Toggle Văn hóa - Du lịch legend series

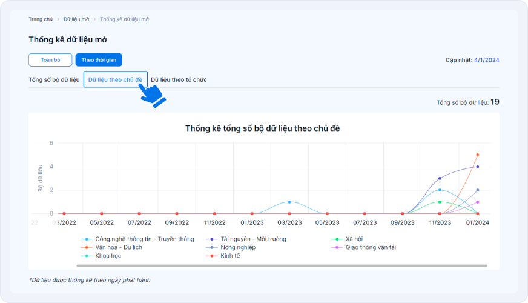pyautogui.click(x=111, y=247)
